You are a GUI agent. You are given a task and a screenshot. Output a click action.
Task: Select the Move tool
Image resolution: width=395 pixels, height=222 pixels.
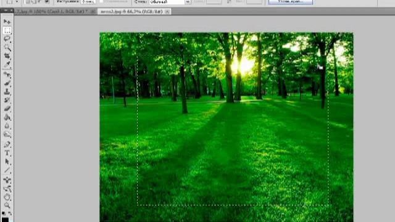click(x=7, y=22)
